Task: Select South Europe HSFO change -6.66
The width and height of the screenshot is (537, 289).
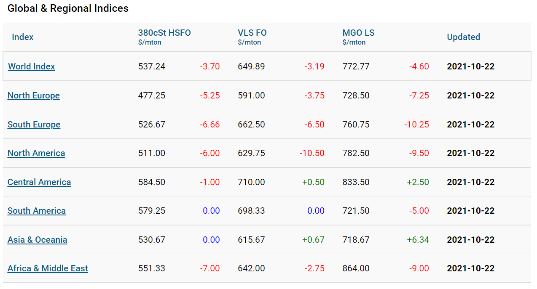Action: click(210, 125)
